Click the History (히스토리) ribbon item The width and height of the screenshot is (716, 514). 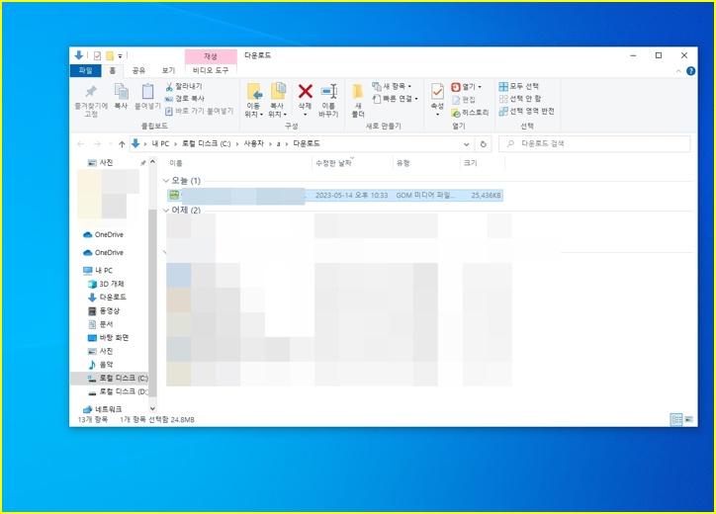point(470,113)
